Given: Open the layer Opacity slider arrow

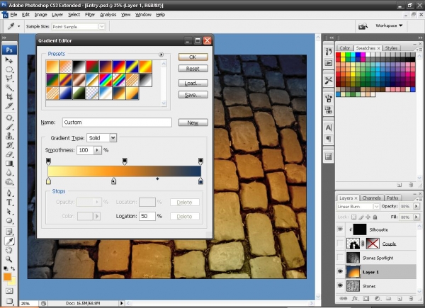Looking at the screenshot, I should tap(416, 207).
